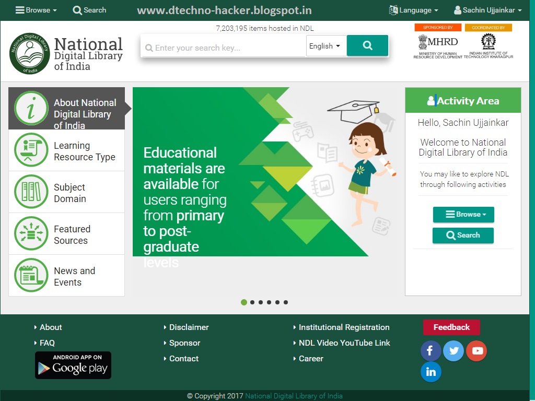Open the YouTube channel icon
535x401 pixels.
click(476, 351)
